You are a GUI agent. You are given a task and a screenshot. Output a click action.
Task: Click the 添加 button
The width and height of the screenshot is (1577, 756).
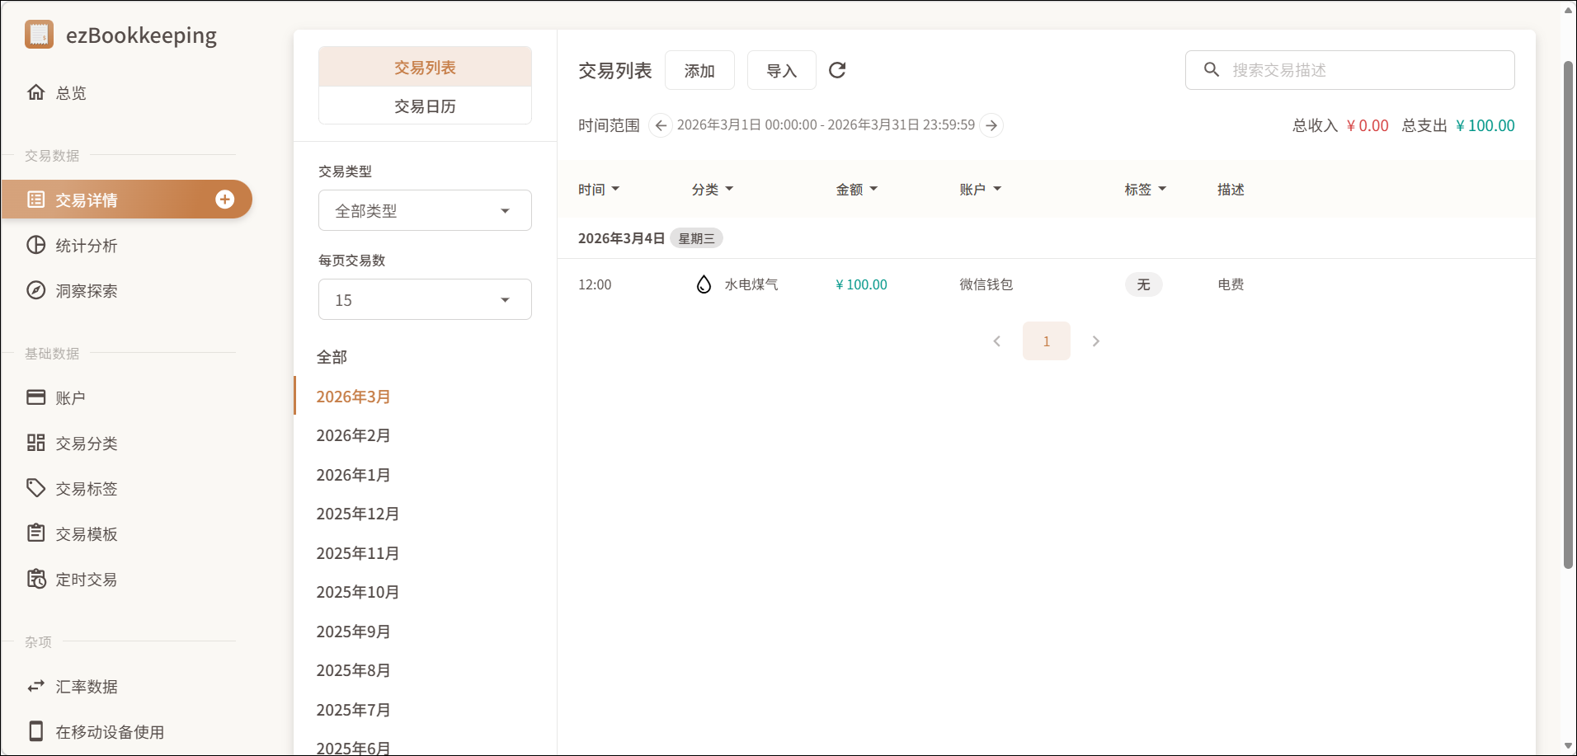[699, 71]
